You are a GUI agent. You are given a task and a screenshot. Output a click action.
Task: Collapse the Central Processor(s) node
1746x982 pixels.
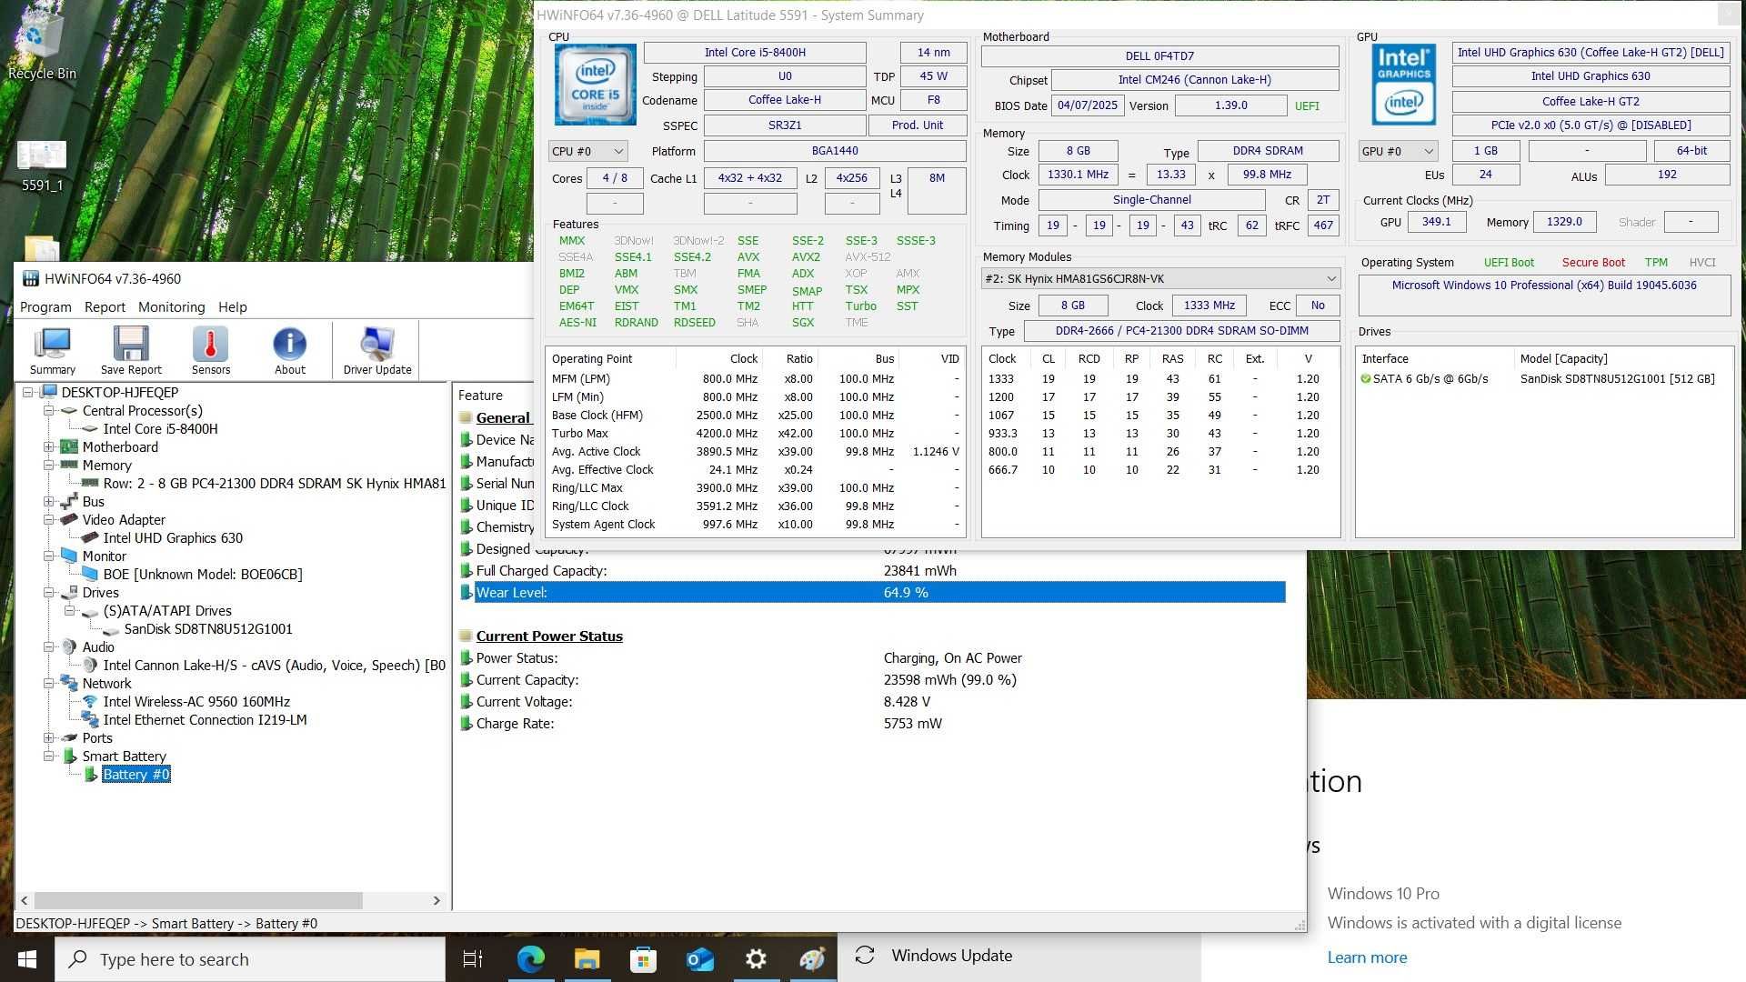49,411
